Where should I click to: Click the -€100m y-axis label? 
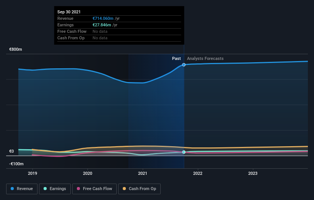16,164
